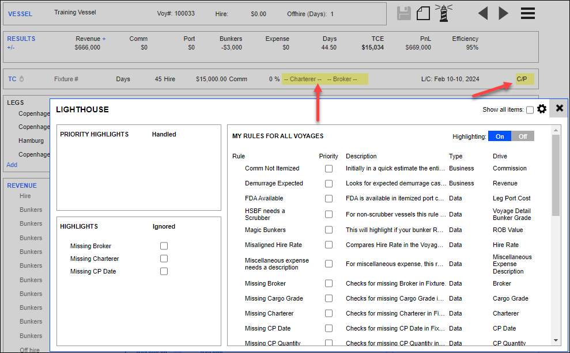
Task: Select the Revenue section header
Action: pos(22,185)
